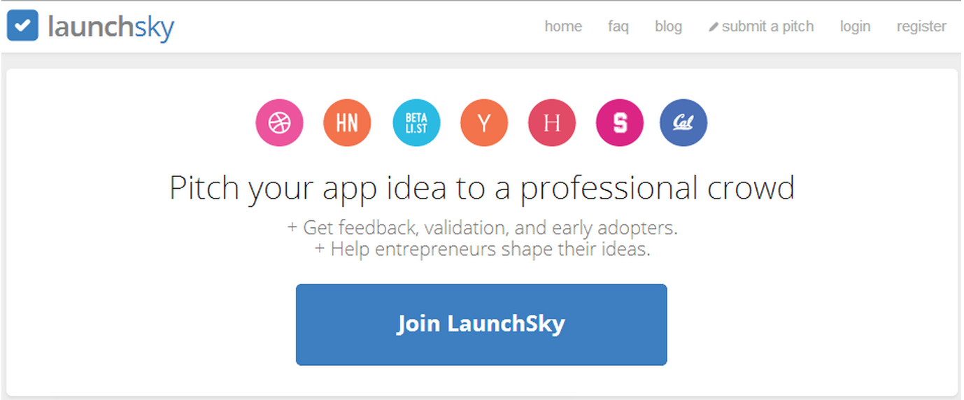This screenshot has width=964, height=400.
Task: Click the 'Get feedback, validation' text line
Action: point(482,228)
